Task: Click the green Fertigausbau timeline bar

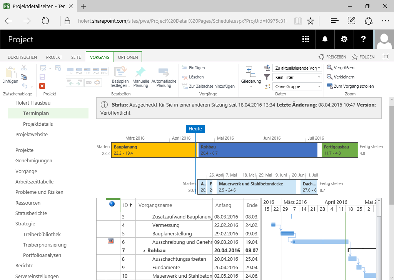Action: click(x=340, y=150)
